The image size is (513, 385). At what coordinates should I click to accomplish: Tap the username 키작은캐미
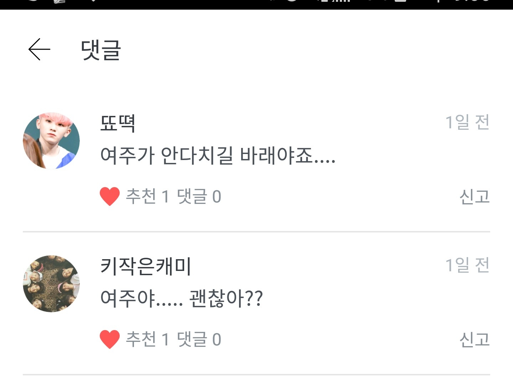[x=146, y=266]
